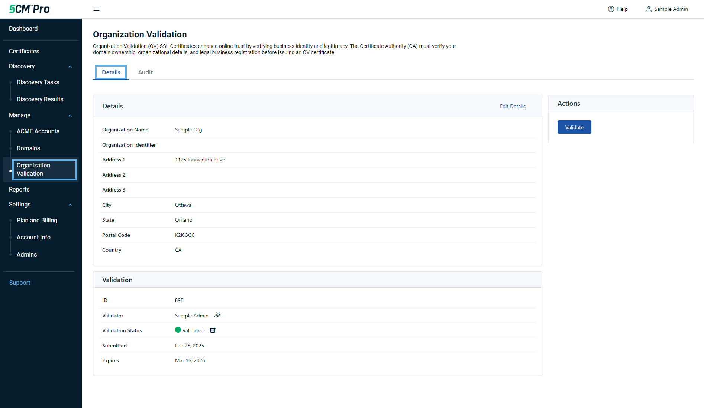Select Domains under Manage

coord(28,148)
